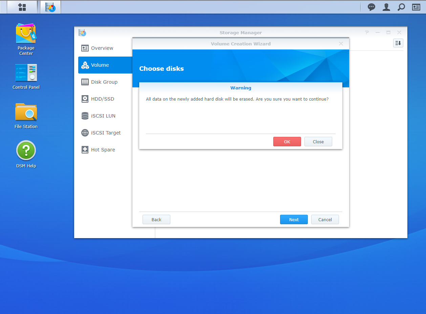Open the notifications speech bubble icon
The image size is (426, 314).
371,7
